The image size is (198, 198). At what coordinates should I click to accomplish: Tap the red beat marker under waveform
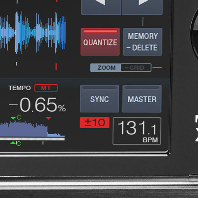tap(56, 67)
